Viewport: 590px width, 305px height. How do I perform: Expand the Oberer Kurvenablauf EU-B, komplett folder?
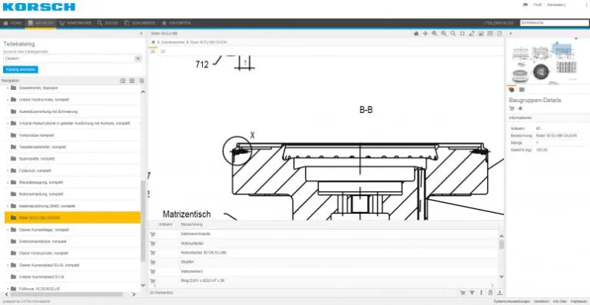(x=8, y=266)
